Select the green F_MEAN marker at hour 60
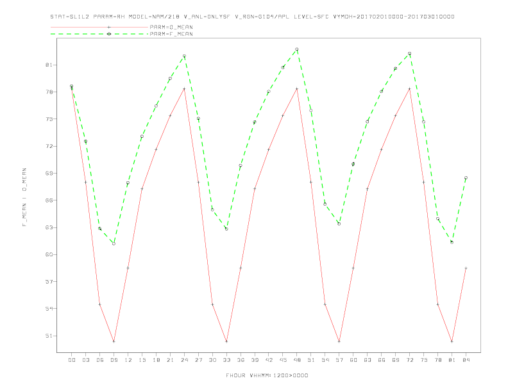This screenshot has width=508, height=392. point(353,164)
